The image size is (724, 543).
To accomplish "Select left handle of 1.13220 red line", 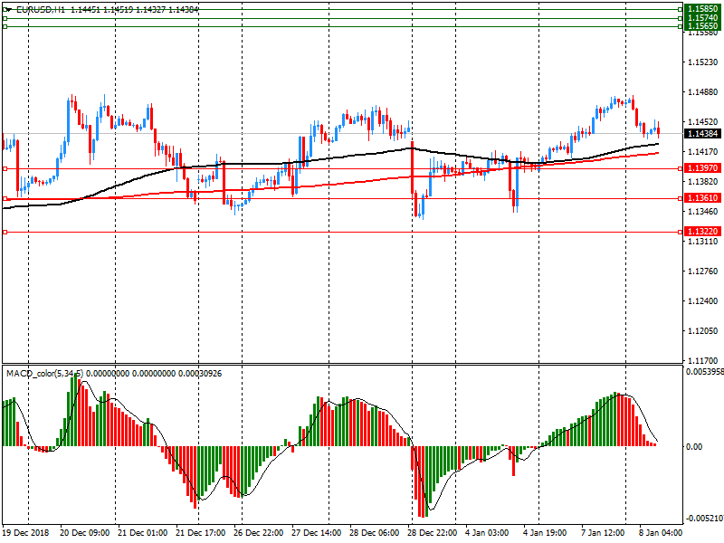I will [5, 232].
